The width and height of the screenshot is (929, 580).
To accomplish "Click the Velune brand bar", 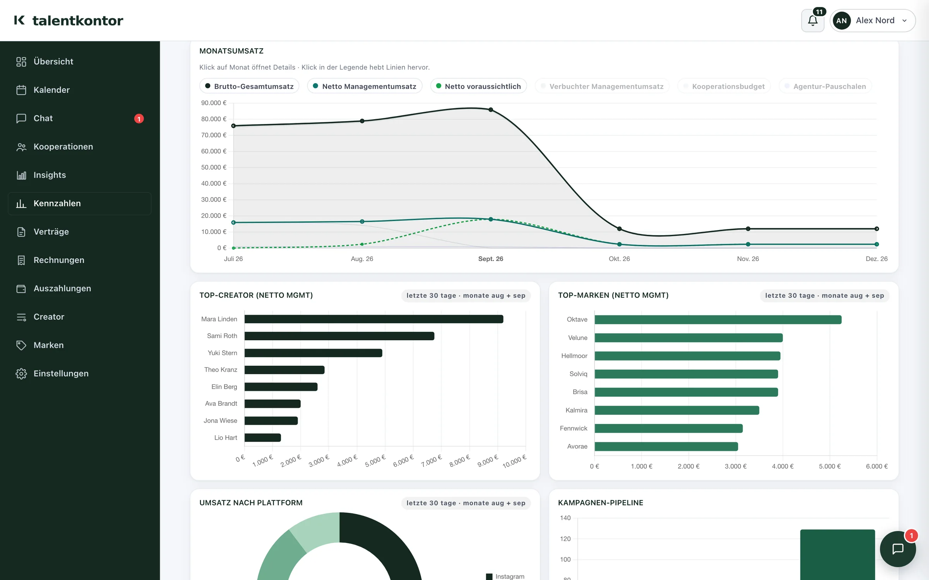I will click(689, 338).
